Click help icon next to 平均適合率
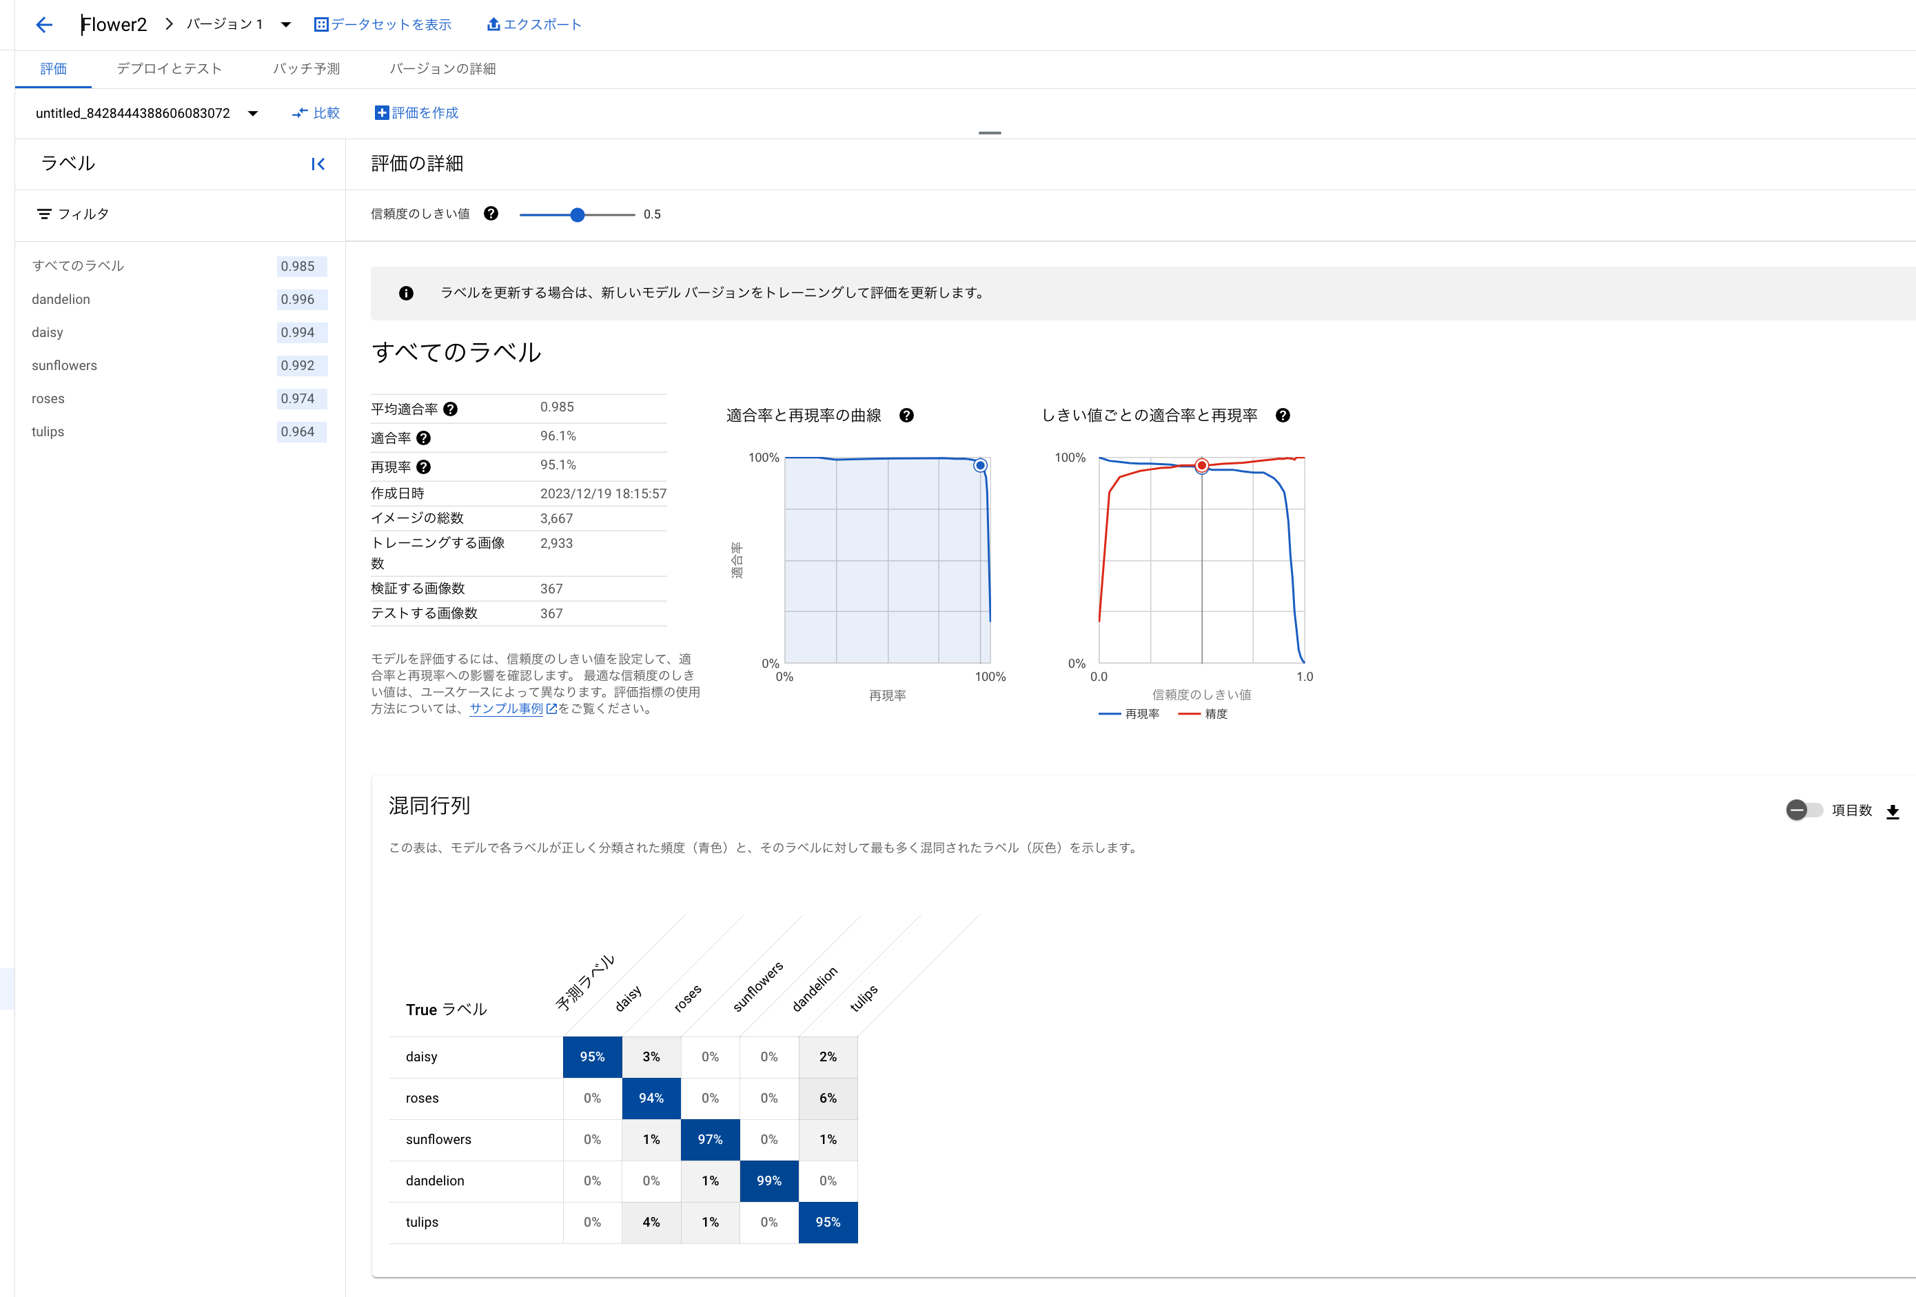 tap(450, 409)
